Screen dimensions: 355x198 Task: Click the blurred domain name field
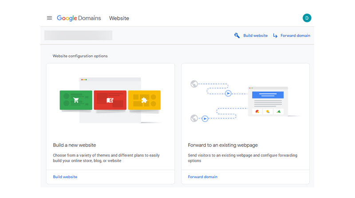tap(79, 35)
